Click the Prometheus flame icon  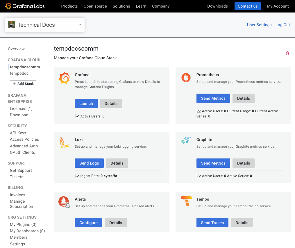pyautogui.click(x=186, y=78)
